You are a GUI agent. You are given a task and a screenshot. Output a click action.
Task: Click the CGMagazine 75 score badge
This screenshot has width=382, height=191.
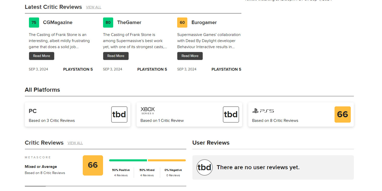34,23
